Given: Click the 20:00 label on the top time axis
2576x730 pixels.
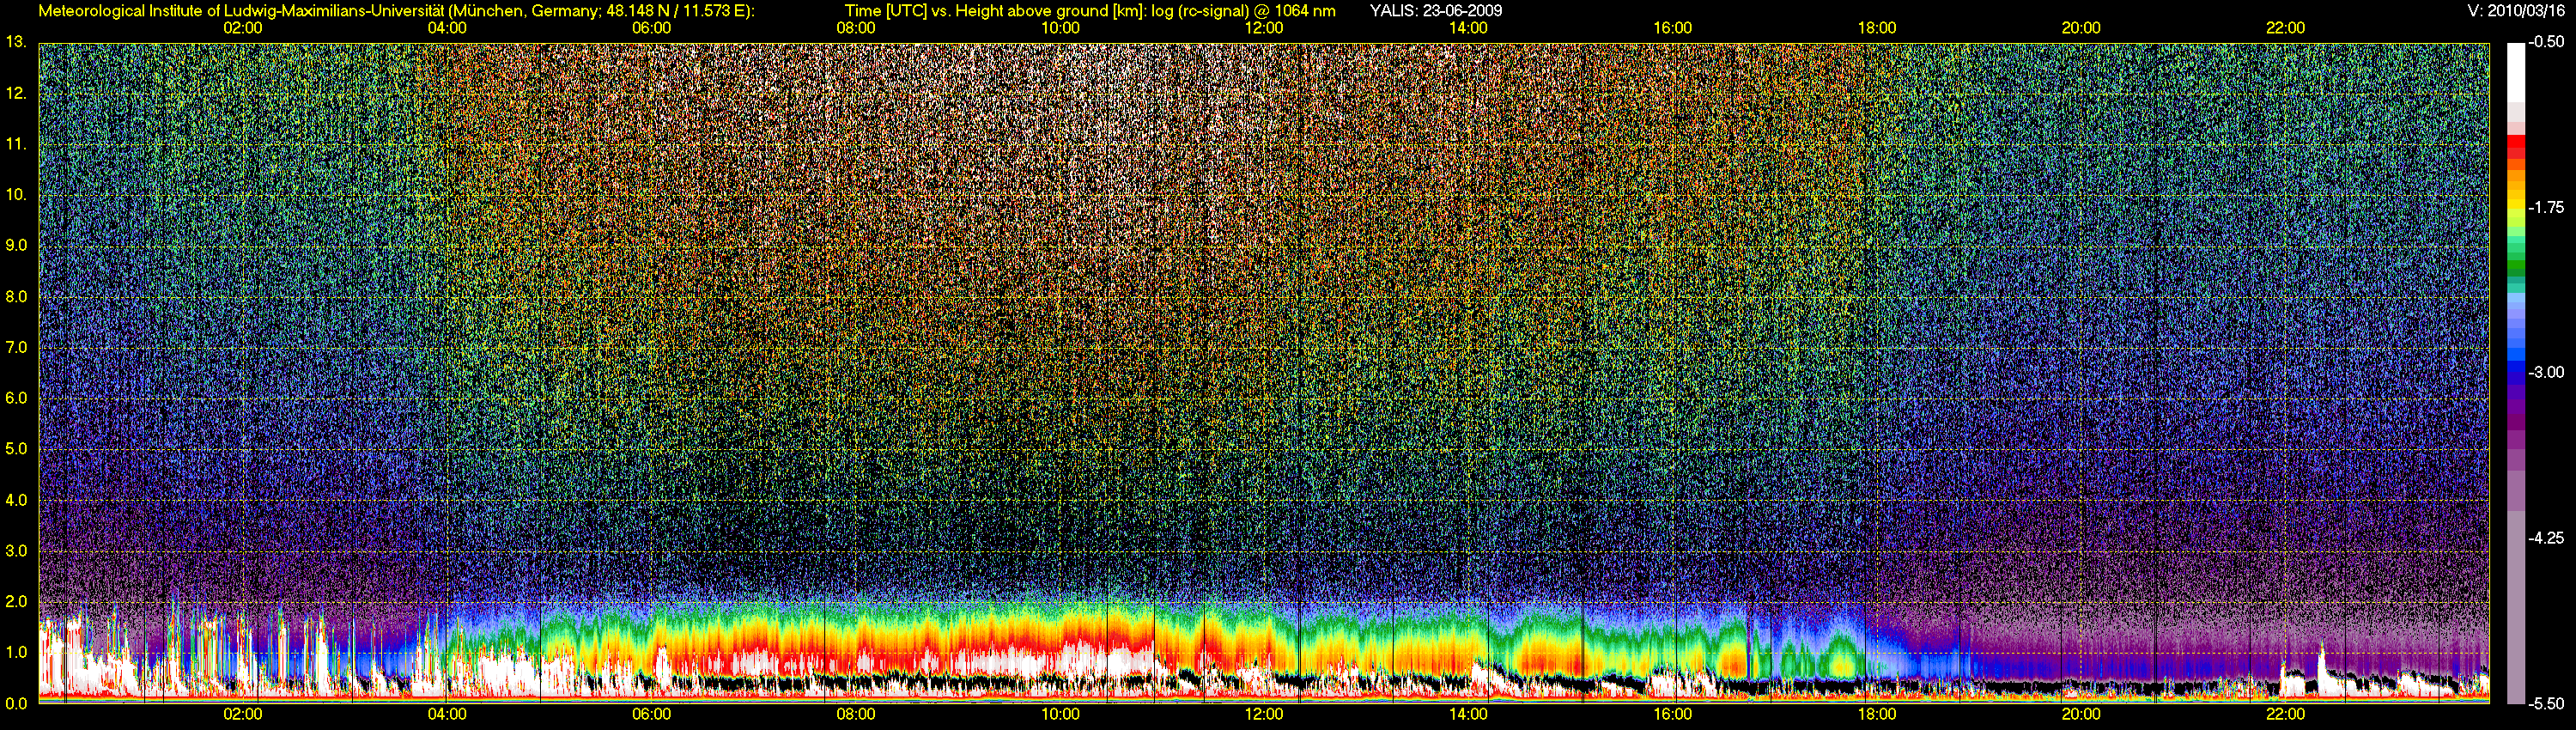Looking at the screenshot, I should 2081,28.
